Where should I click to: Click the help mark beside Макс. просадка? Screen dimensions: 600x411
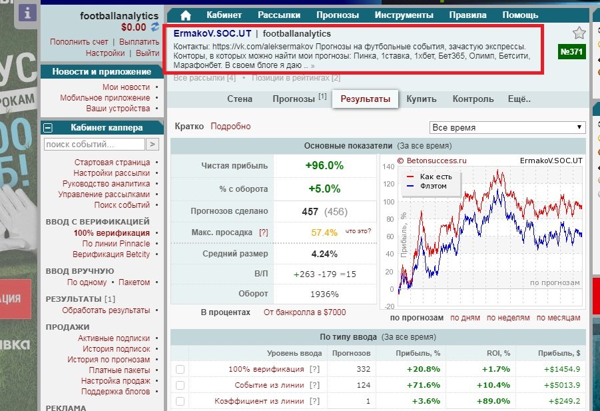coord(264,232)
